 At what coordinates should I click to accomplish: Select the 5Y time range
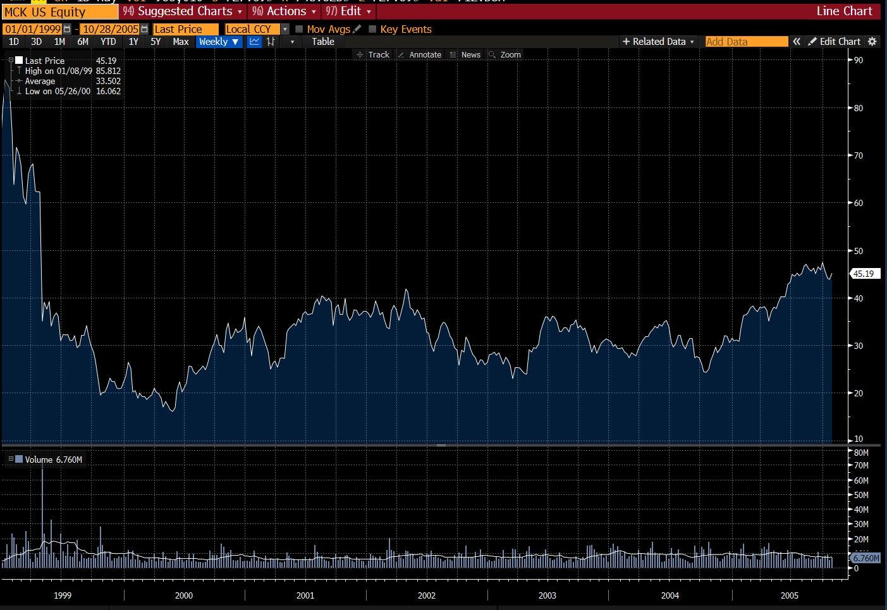[x=156, y=42]
